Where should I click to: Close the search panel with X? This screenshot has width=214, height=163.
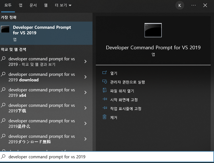[x=205, y=5]
